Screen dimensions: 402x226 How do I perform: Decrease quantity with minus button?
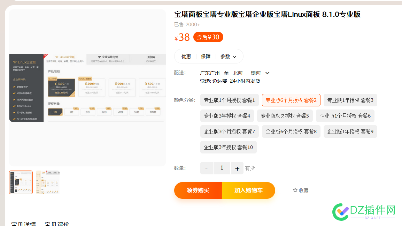(206, 168)
